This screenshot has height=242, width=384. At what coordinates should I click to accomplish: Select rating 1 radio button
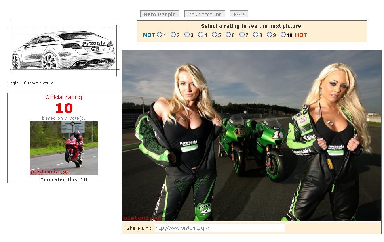pos(160,35)
